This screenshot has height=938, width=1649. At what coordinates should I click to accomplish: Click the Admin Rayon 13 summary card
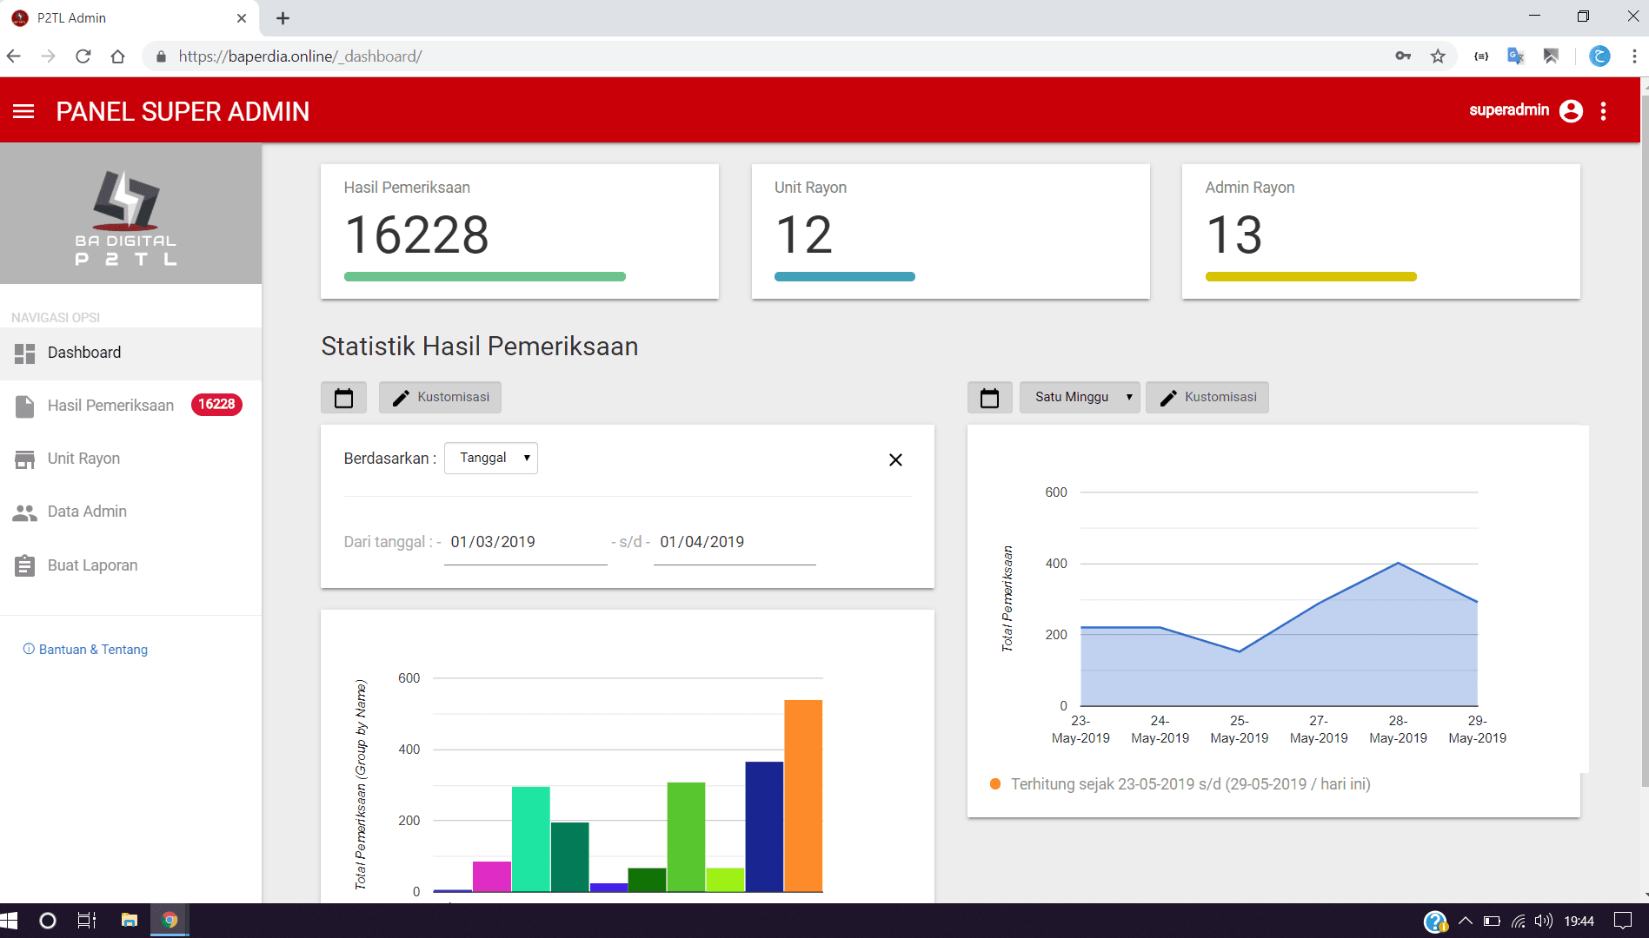click(1381, 232)
